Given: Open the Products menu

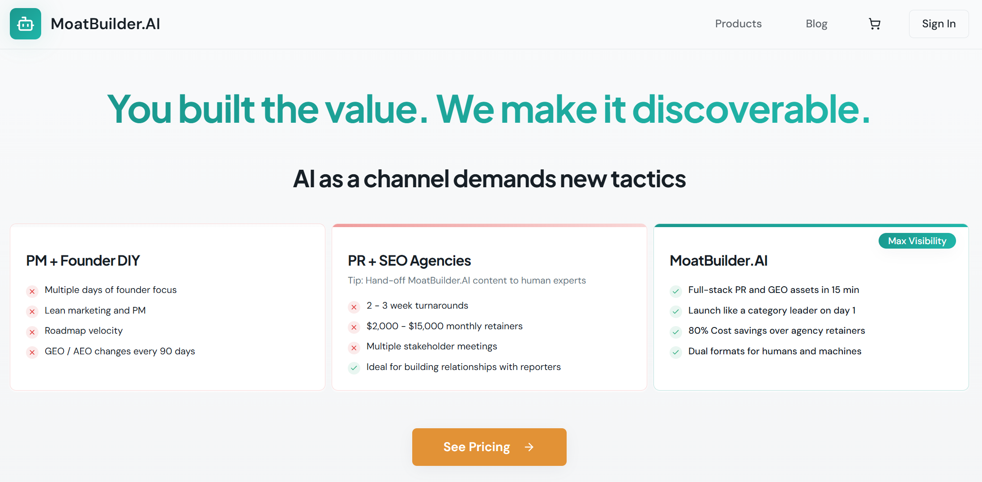Looking at the screenshot, I should point(738,24).
